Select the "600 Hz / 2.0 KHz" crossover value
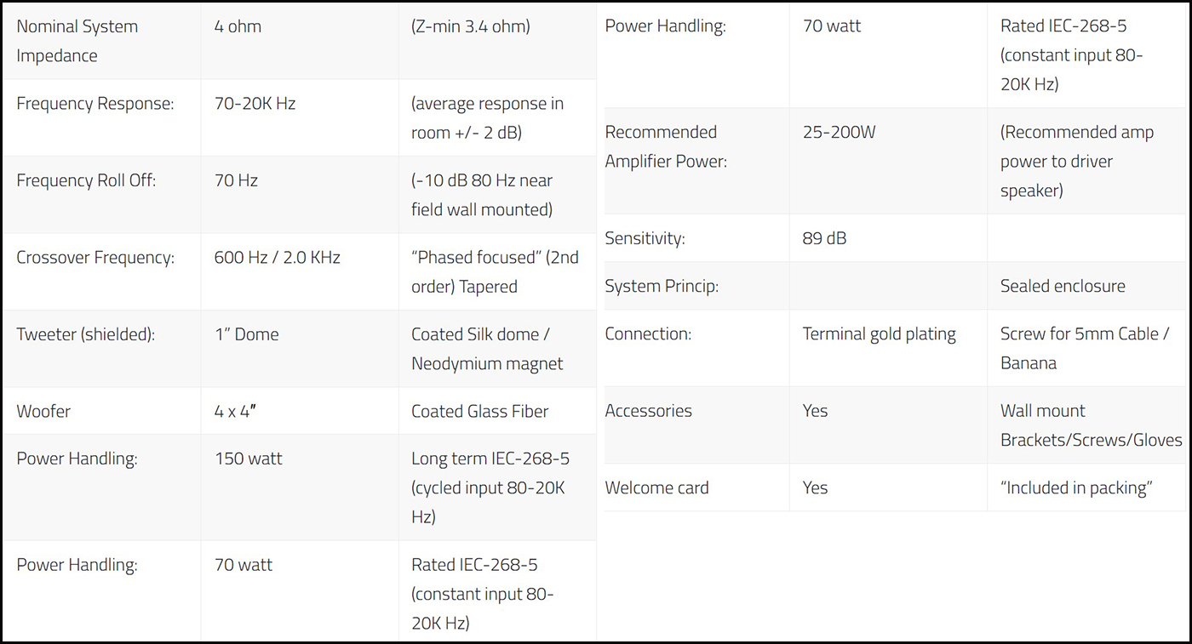 click(x=277, y=257)
